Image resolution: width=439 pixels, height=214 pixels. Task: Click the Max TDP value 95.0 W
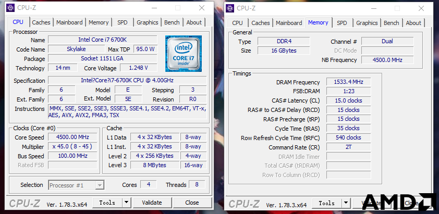145,49
